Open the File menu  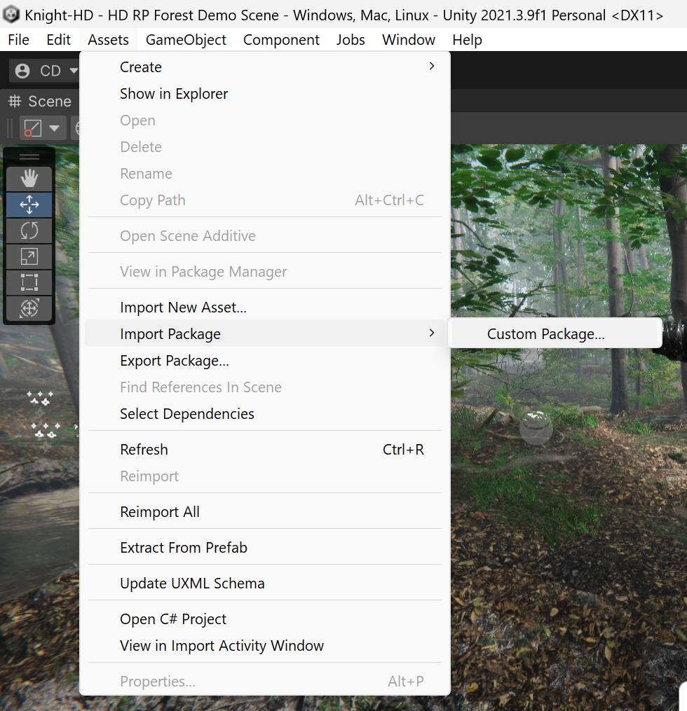pos(19,40)
